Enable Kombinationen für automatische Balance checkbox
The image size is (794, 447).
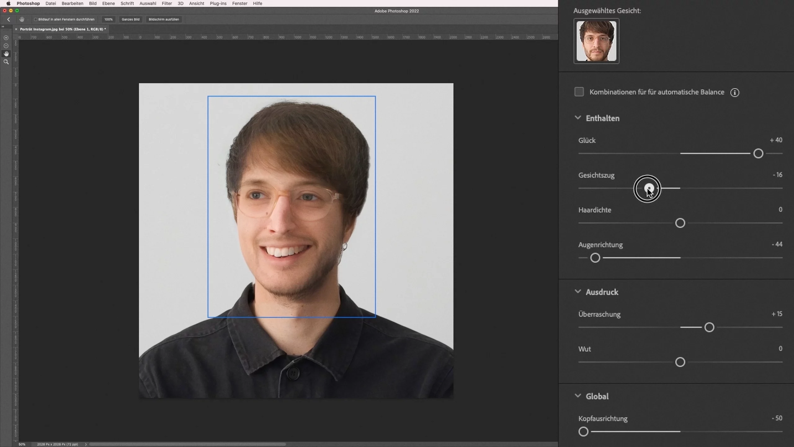tap(579, 92)
